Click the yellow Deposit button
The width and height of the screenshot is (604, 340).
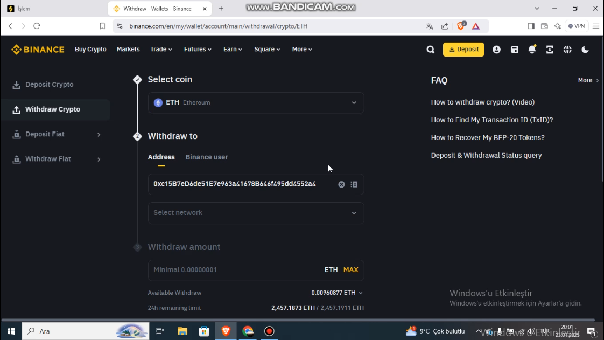point(463,50)
